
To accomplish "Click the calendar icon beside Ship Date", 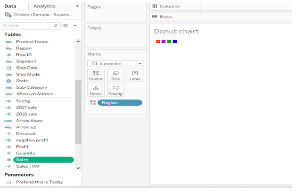I will [x=8, y=68].
